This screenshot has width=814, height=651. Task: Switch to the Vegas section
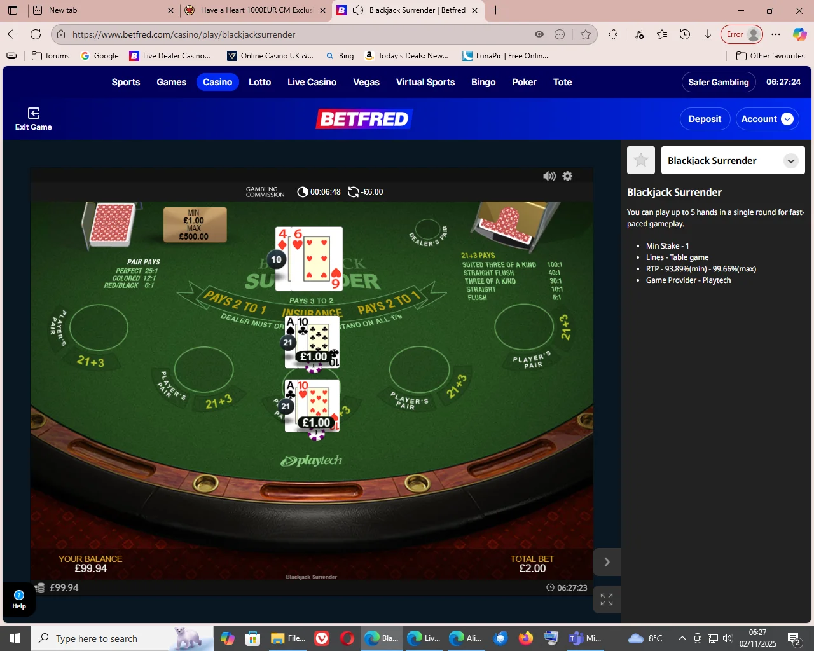click(x=366, y=82)
